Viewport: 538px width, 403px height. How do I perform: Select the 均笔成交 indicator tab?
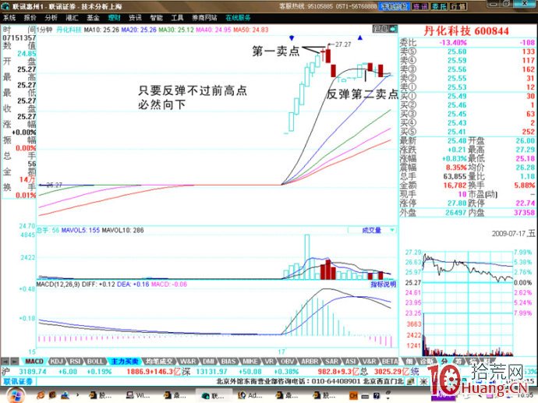click(x=159, y=361)
